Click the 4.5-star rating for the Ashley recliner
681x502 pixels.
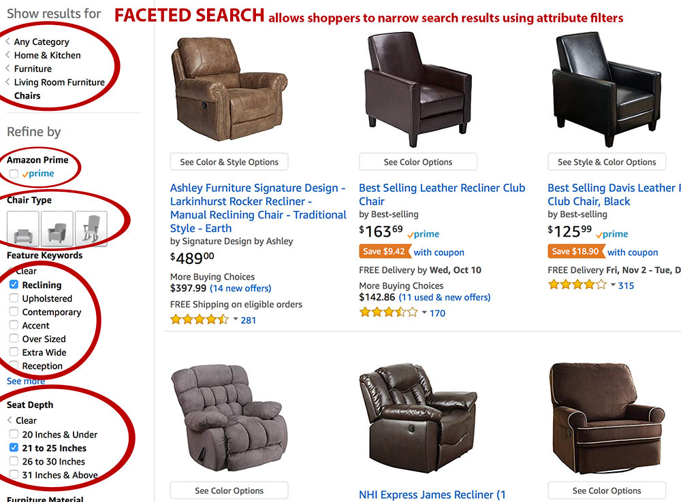197,320
